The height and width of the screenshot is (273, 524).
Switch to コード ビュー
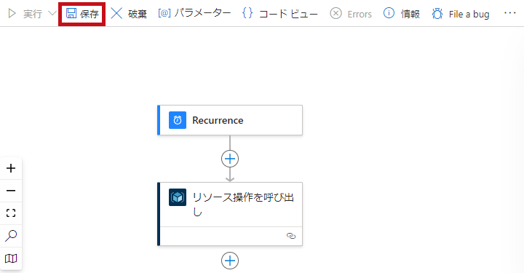point(279,14)
